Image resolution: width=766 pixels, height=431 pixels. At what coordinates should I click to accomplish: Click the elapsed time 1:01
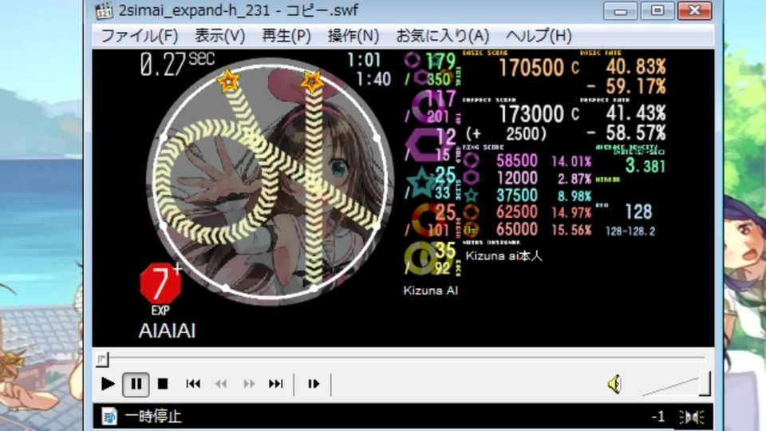(364, 60)
